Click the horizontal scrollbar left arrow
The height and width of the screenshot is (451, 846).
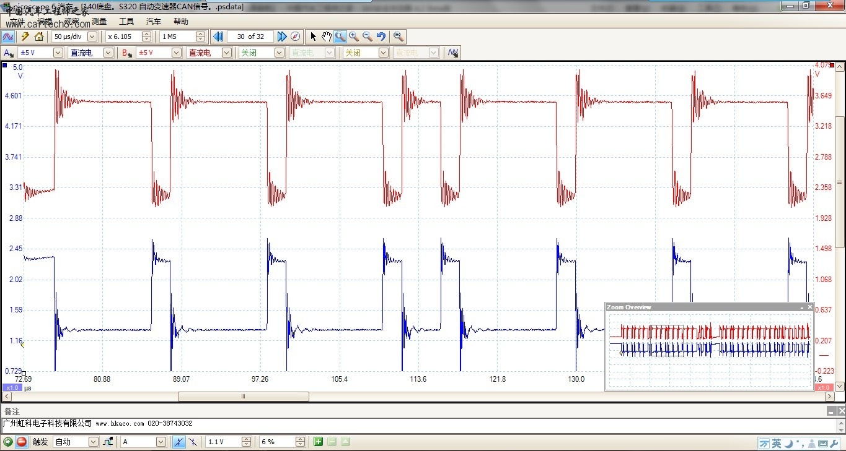click(7, 397)
